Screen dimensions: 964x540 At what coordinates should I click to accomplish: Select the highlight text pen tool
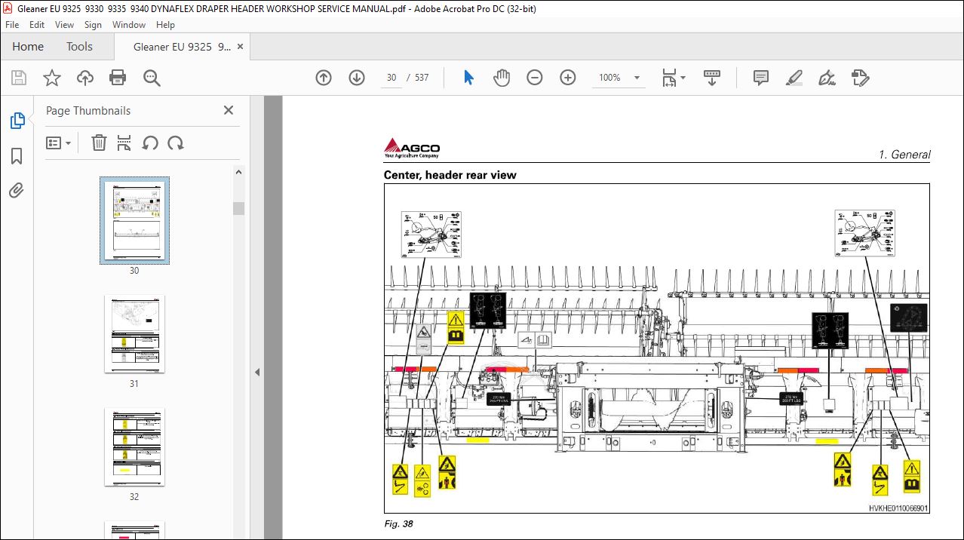(x=794, y=78)
